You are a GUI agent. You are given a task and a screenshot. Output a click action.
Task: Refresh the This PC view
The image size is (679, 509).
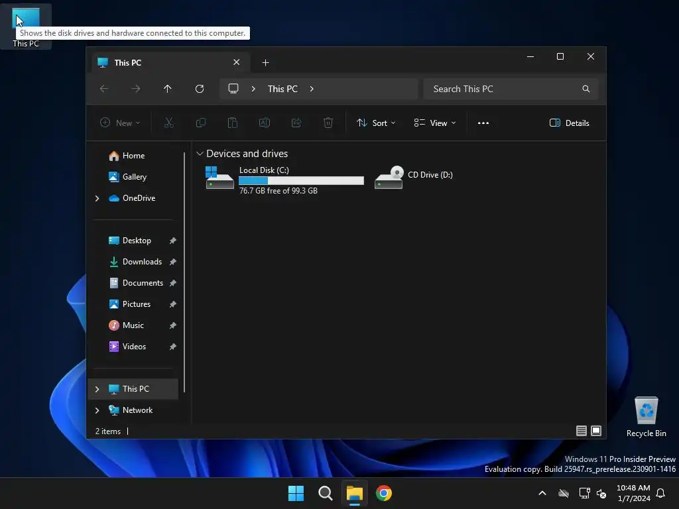point(200,89)
